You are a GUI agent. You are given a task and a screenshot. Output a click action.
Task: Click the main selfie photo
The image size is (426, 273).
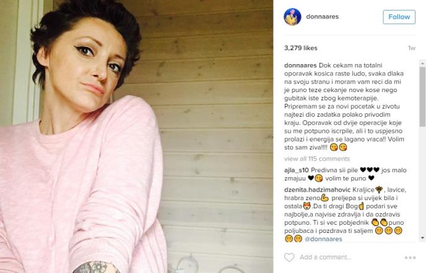click(137, 136)
